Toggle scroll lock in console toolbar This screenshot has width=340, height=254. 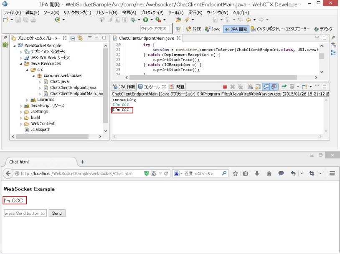click(x=258, y=87)
